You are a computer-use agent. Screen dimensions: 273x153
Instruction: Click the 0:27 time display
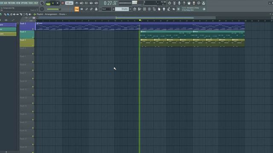click(110, 3)
